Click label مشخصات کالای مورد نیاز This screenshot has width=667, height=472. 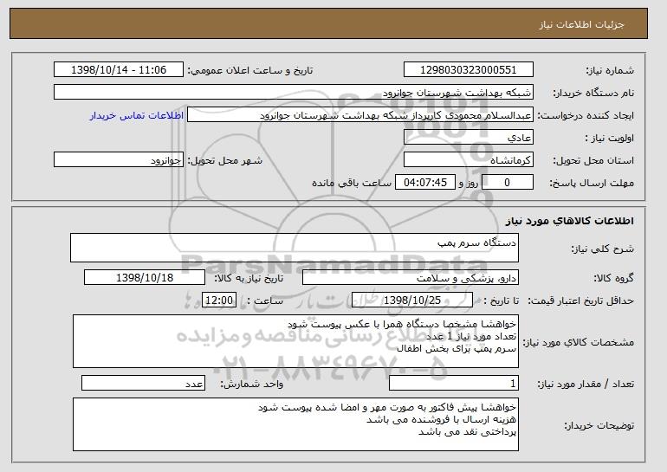click(x=578, y=342)
